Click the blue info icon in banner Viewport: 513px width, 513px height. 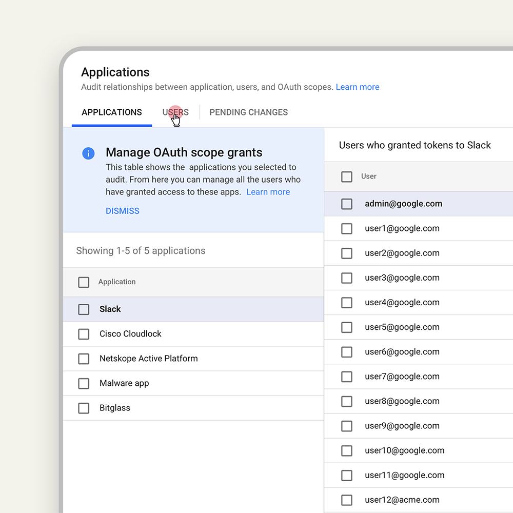coord(88,153)
